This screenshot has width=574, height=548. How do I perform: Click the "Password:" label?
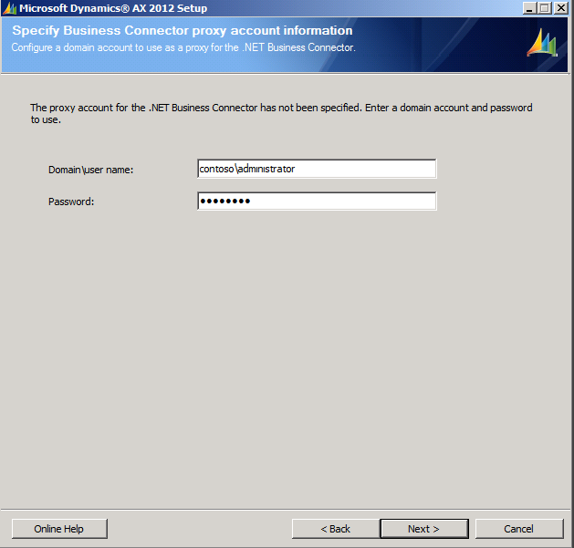(x=71, y=202)
